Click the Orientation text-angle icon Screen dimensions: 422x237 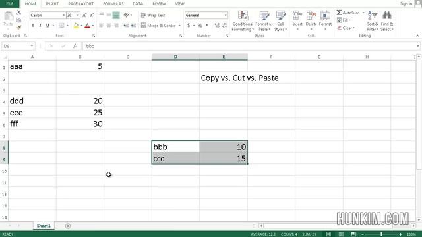pyautogui.click(x=126, y=15)
